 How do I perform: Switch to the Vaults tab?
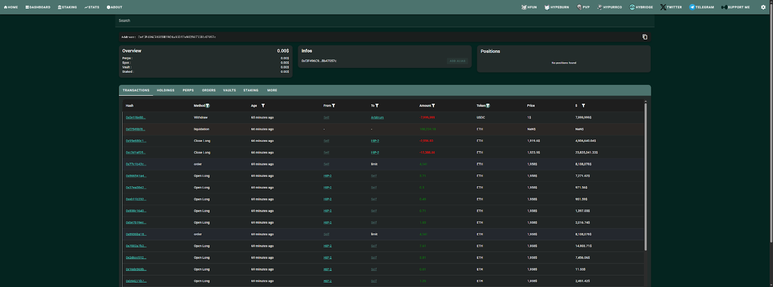229,90
